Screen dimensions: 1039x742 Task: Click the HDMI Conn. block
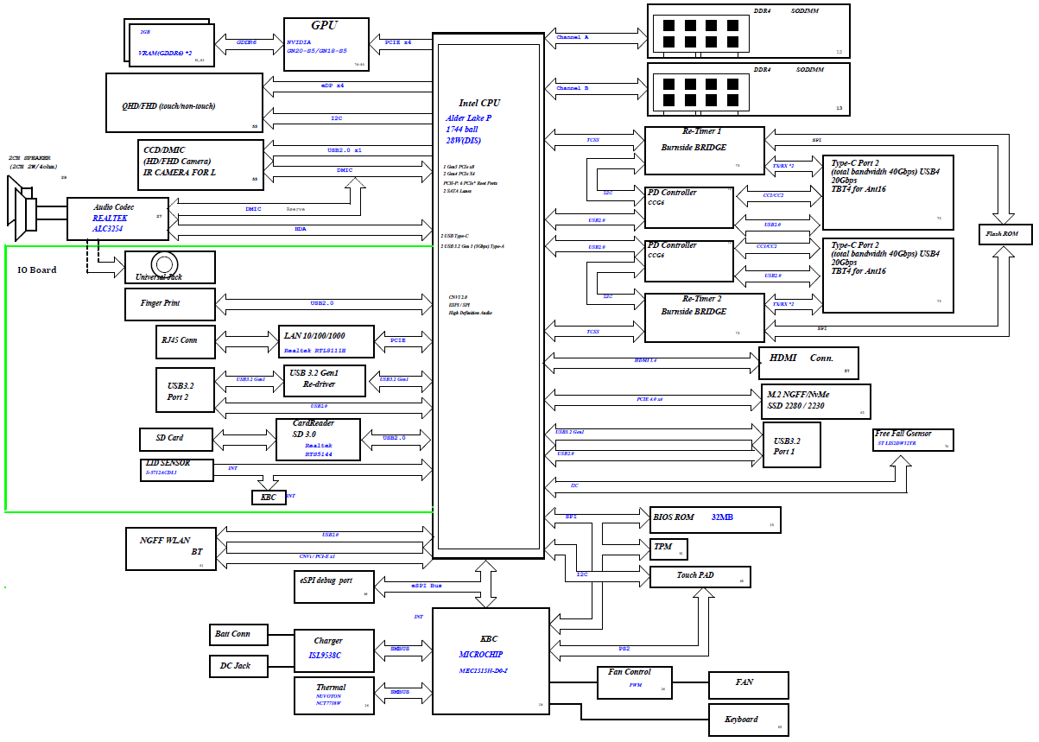pyautogui.click(x=808, y=360)
